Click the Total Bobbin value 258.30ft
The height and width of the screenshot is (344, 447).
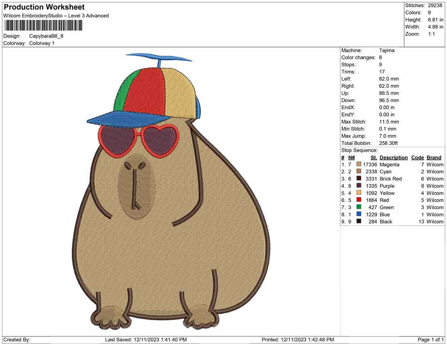[x=389, y=143]
